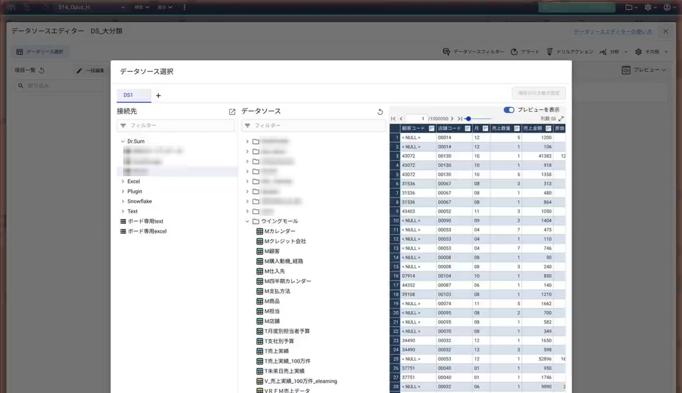Viewport: 682px width, 393px height.
Task: Open アラート settings in editor toolbar
Action: click(x=525, y=52)
